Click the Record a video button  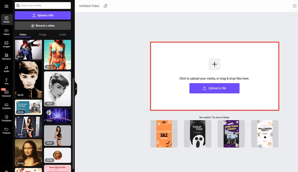tap(43, 26)
